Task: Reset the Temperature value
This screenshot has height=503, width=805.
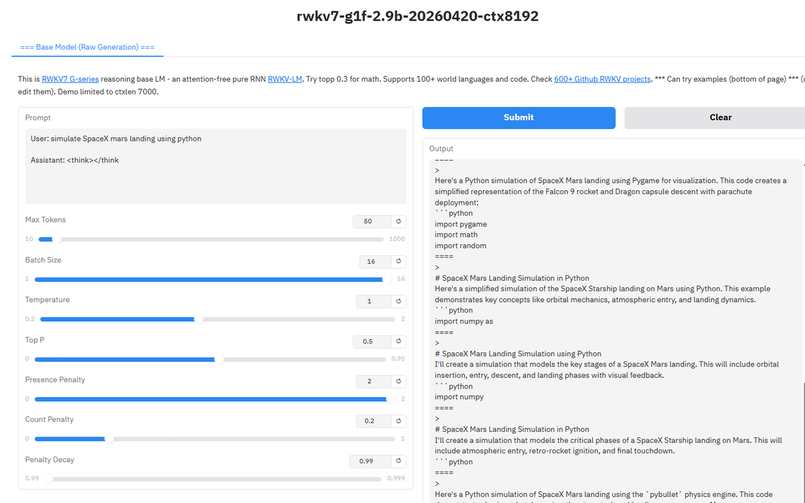Action: (x=398, y=301)
